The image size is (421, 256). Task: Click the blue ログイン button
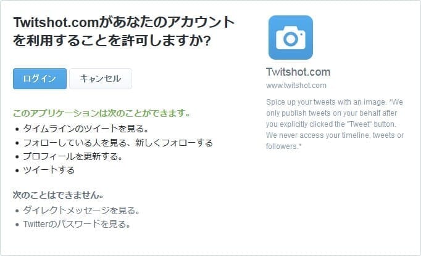point(40,79)
